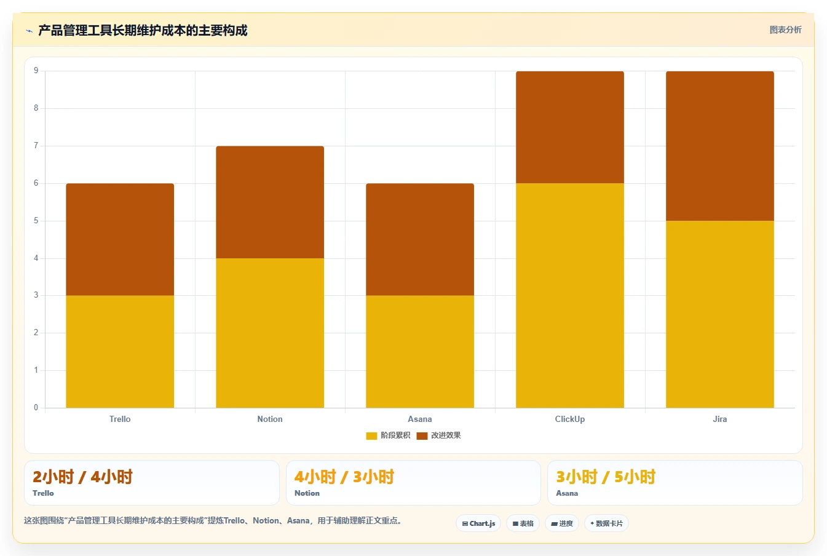Select the Notion brown bar segment

(270, 202)
